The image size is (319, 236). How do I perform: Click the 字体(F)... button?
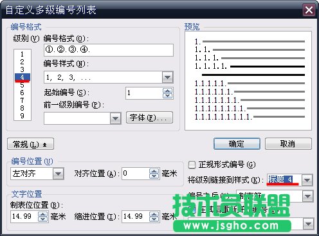(x=149, y=118)
